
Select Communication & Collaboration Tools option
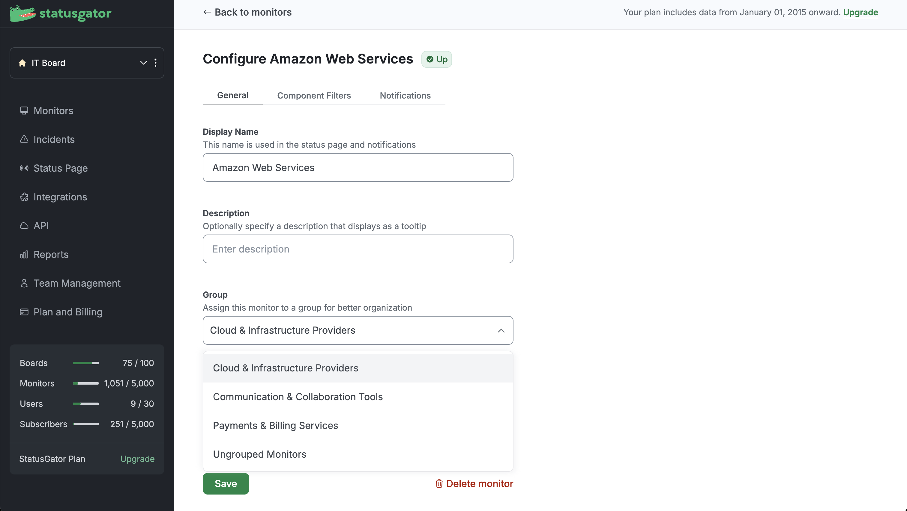pos(298,397)
